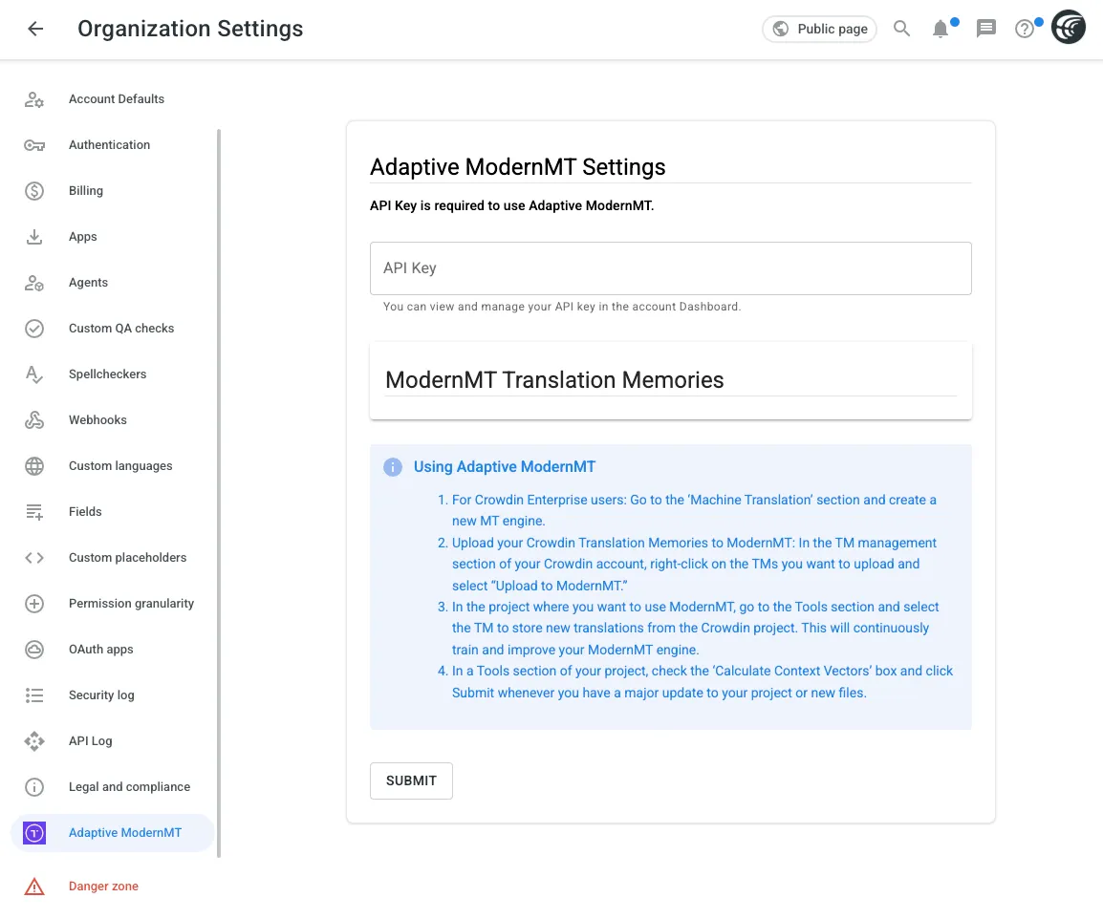Select Custom QA checks in the sidebar
Screen dimensions: 1103x919
pos(121,328)
